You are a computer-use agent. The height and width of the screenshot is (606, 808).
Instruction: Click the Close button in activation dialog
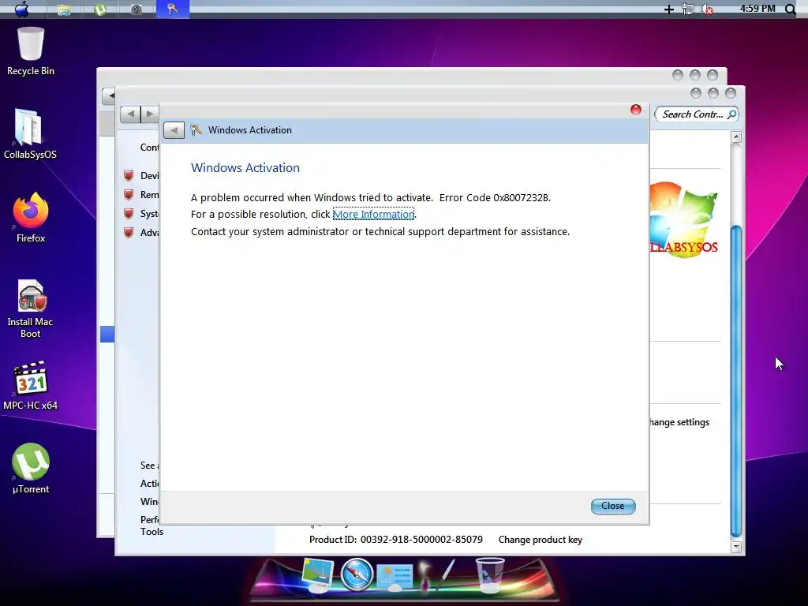coord(612,506)
